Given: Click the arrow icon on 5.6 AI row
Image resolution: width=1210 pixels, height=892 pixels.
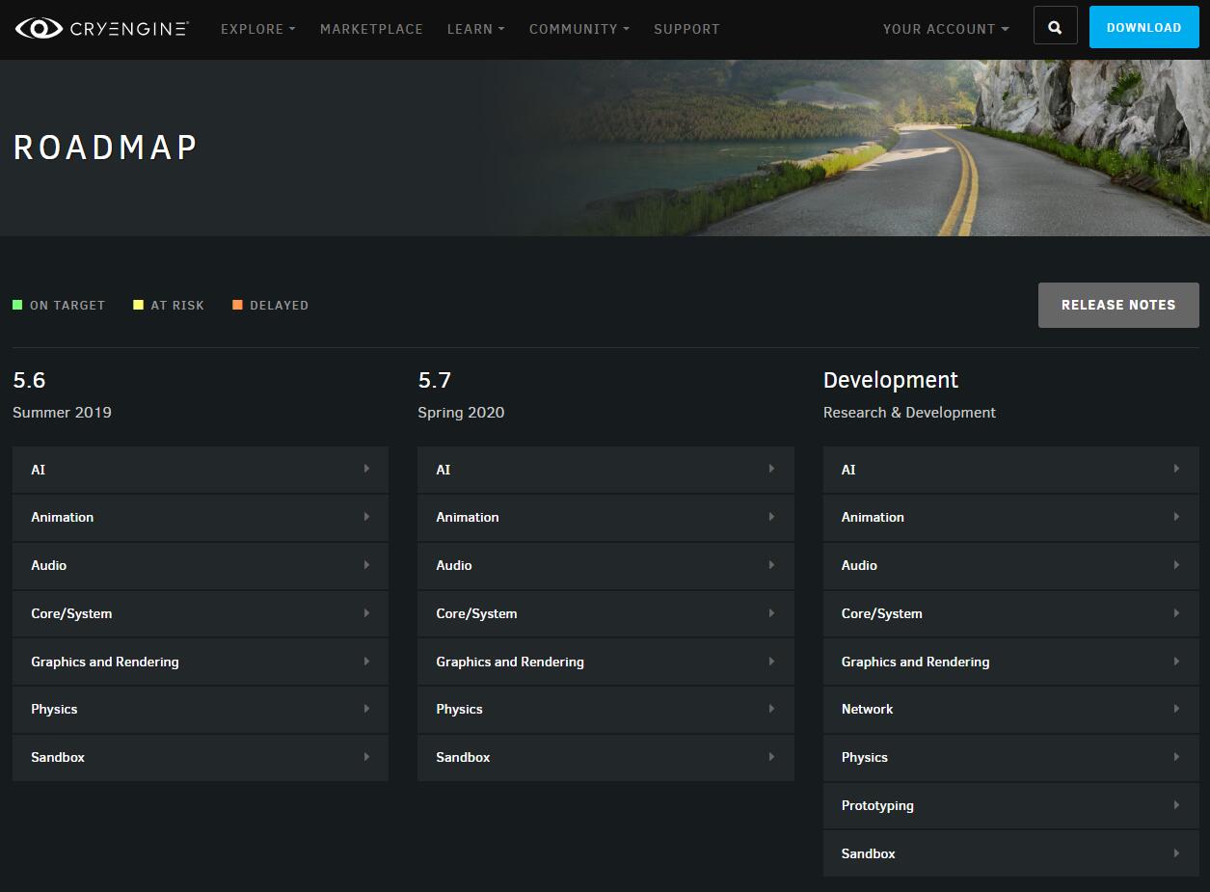Looking at the screenshot, I should tap(366, 469).
